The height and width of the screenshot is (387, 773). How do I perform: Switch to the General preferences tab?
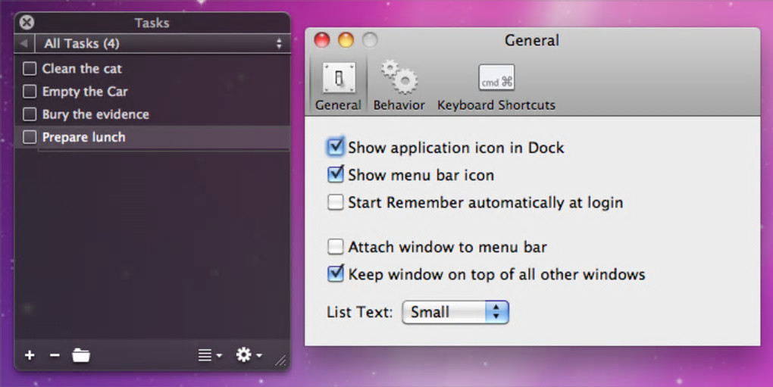coord(338,86)
